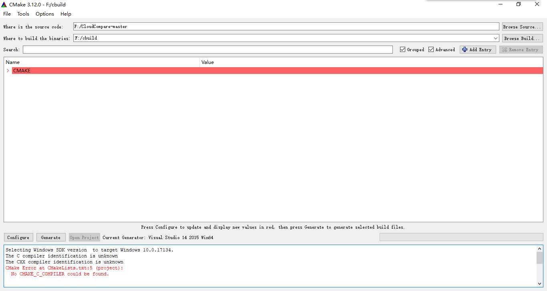Minimize the CMake window
Screen dimensions: 547x291
pyautogui.click(x=501, y=4)
